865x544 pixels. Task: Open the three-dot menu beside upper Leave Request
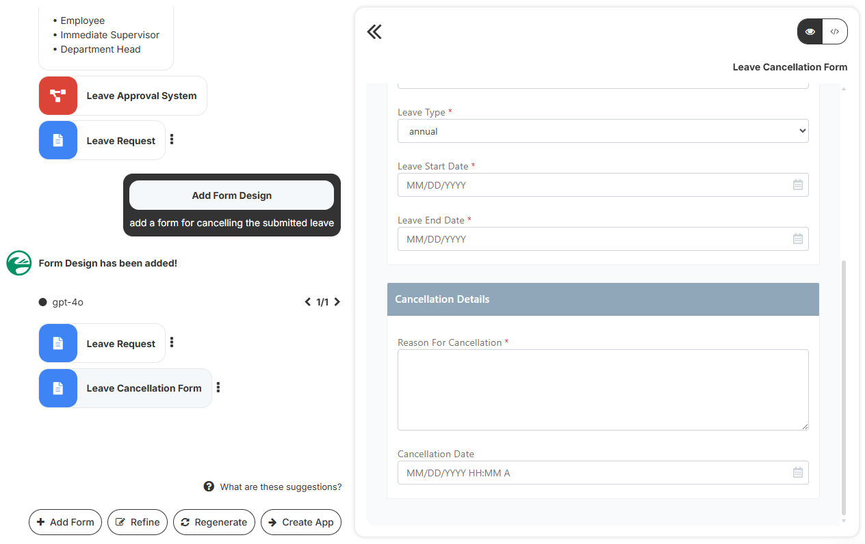click(172, 140)
